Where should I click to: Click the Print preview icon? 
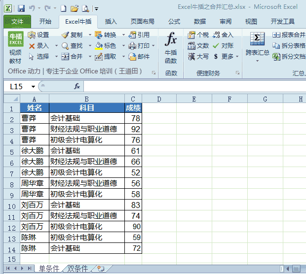point(85,8)
